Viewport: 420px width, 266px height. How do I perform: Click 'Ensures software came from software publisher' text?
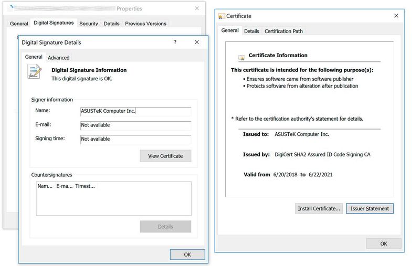(300, 79)
